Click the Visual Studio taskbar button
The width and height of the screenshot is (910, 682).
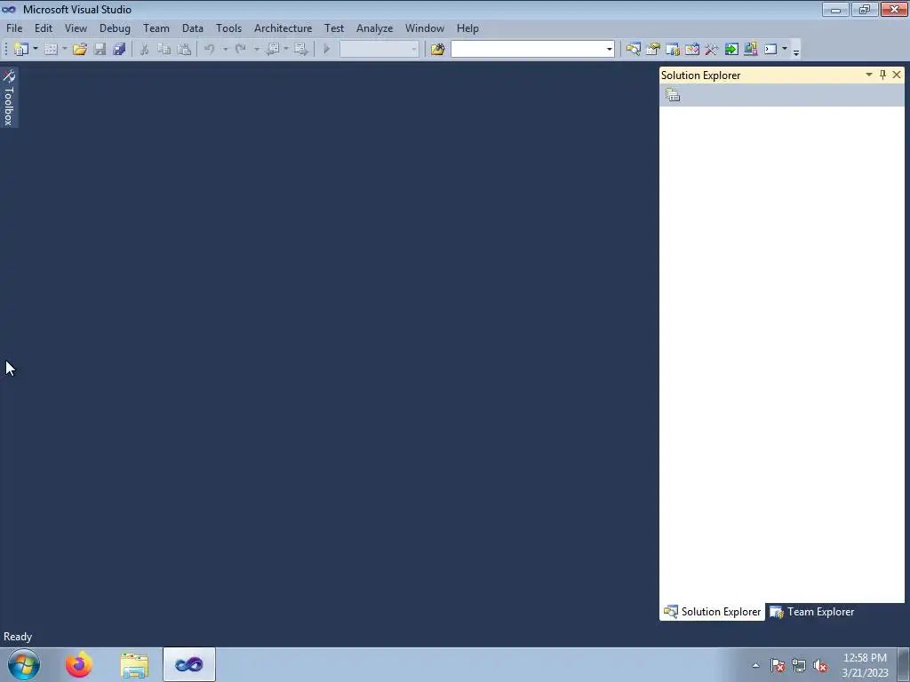189,664
